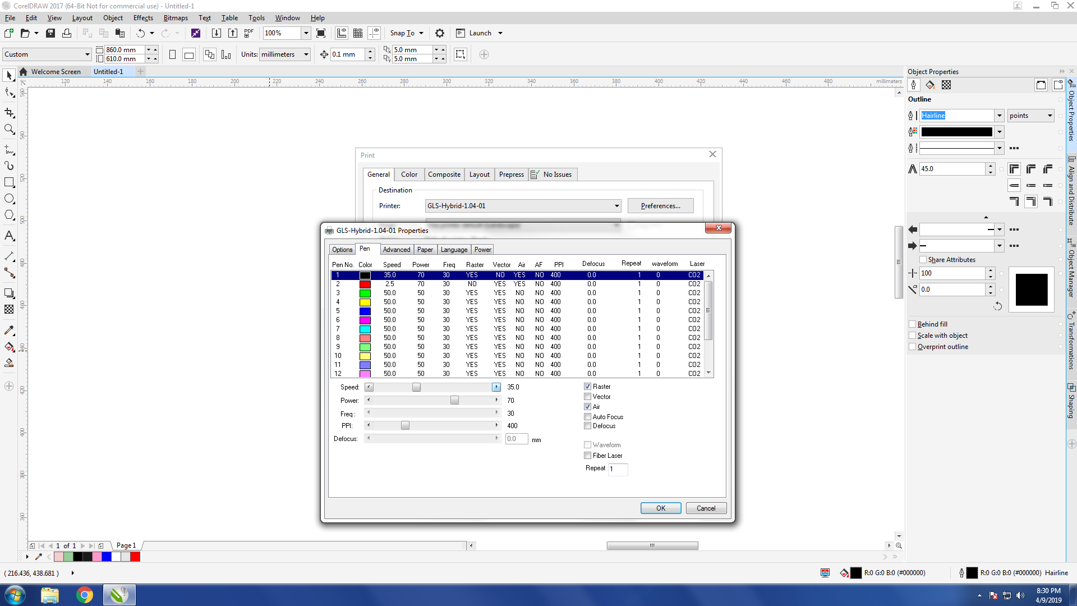The image size is (1077, 606).
Task: Select the Text tool
Action: tap(9, 236)
